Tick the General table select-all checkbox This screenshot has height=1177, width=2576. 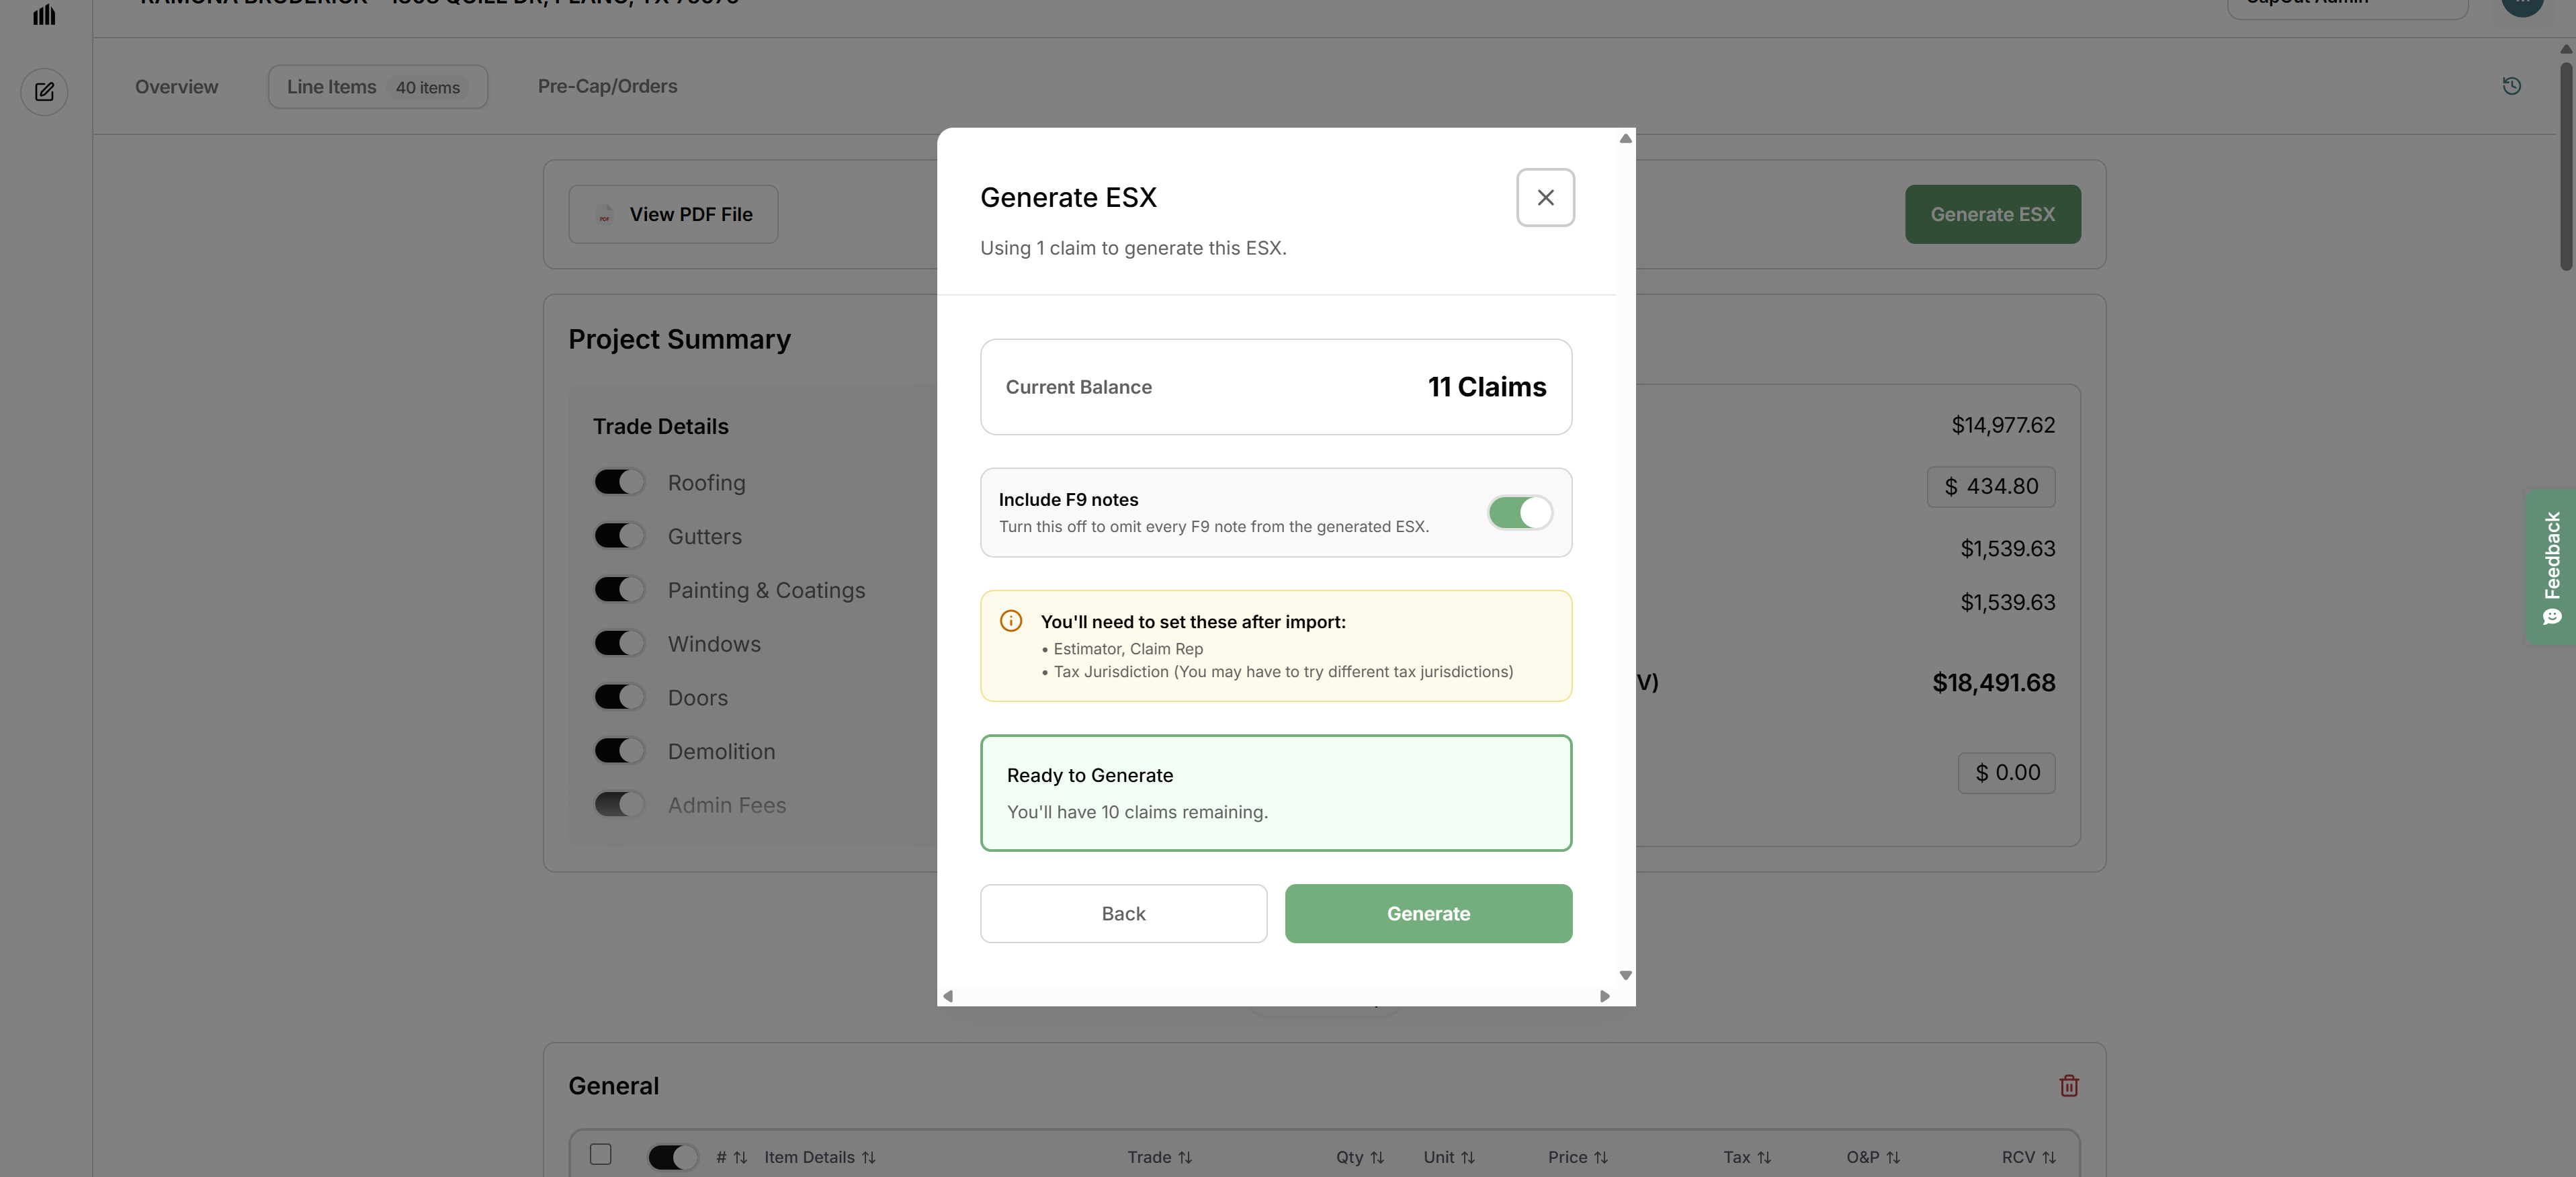click(x=600, y=1154)
